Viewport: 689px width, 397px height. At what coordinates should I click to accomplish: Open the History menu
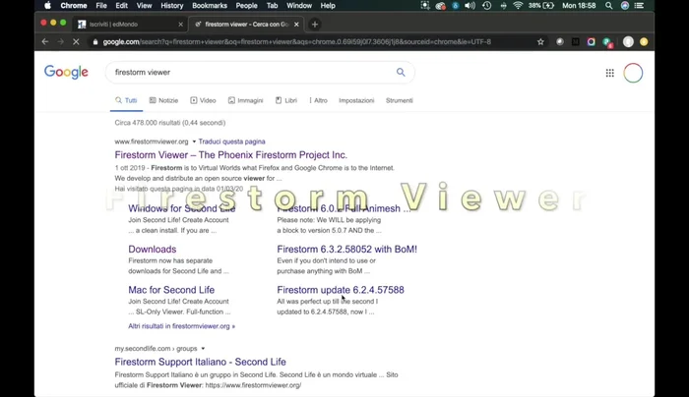pos(171,6)
